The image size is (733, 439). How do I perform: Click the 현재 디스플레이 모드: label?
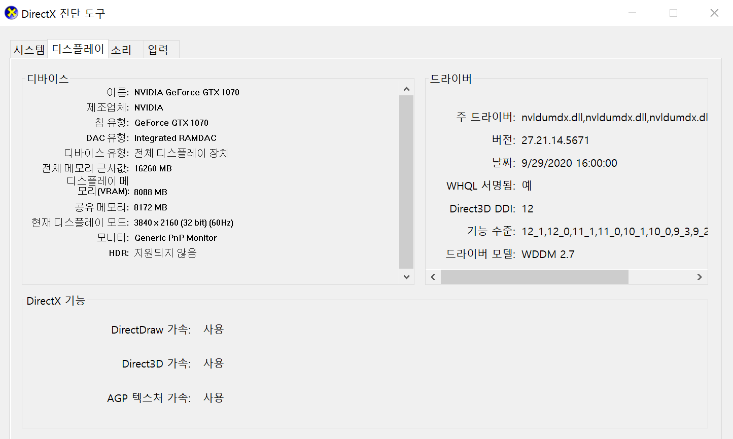tap(80, 223)
